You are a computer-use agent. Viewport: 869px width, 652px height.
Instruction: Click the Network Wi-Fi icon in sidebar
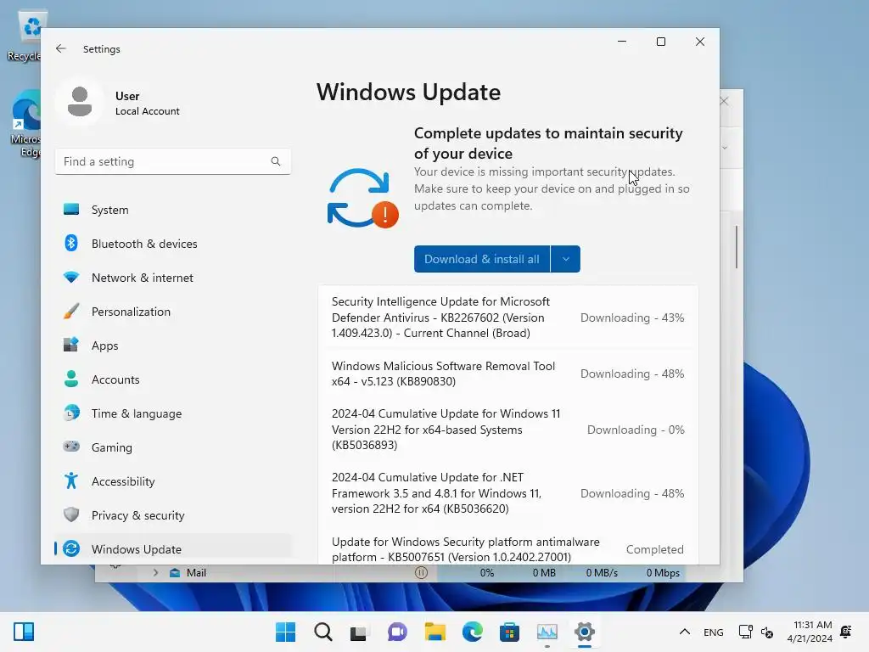coord(71,277)
